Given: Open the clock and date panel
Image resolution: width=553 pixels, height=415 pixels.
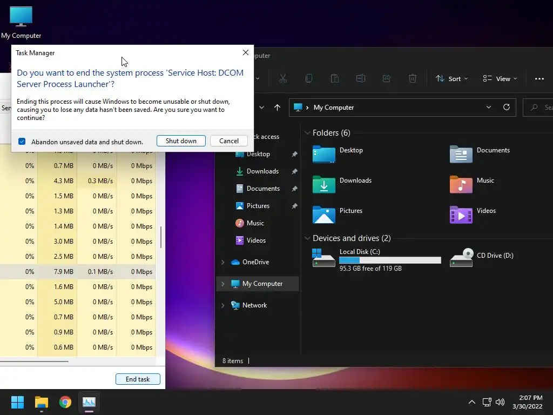Looking at the screenshot, I should click(x=528, y=402).
